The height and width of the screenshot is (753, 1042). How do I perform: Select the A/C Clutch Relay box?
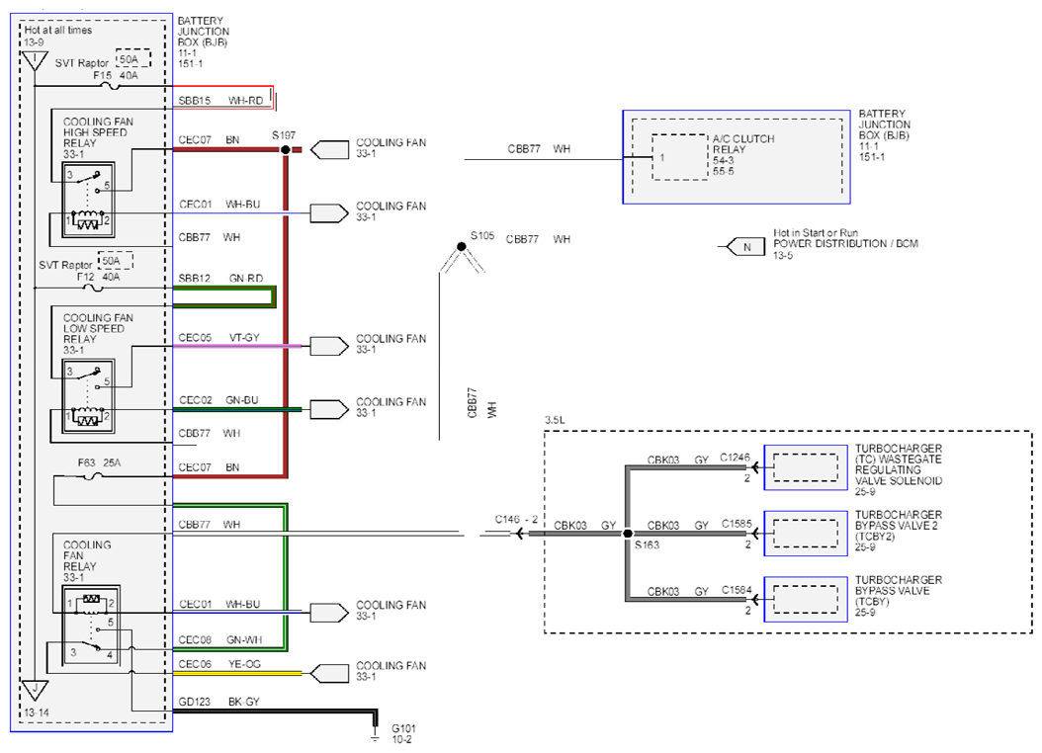(x=680, y=157)
